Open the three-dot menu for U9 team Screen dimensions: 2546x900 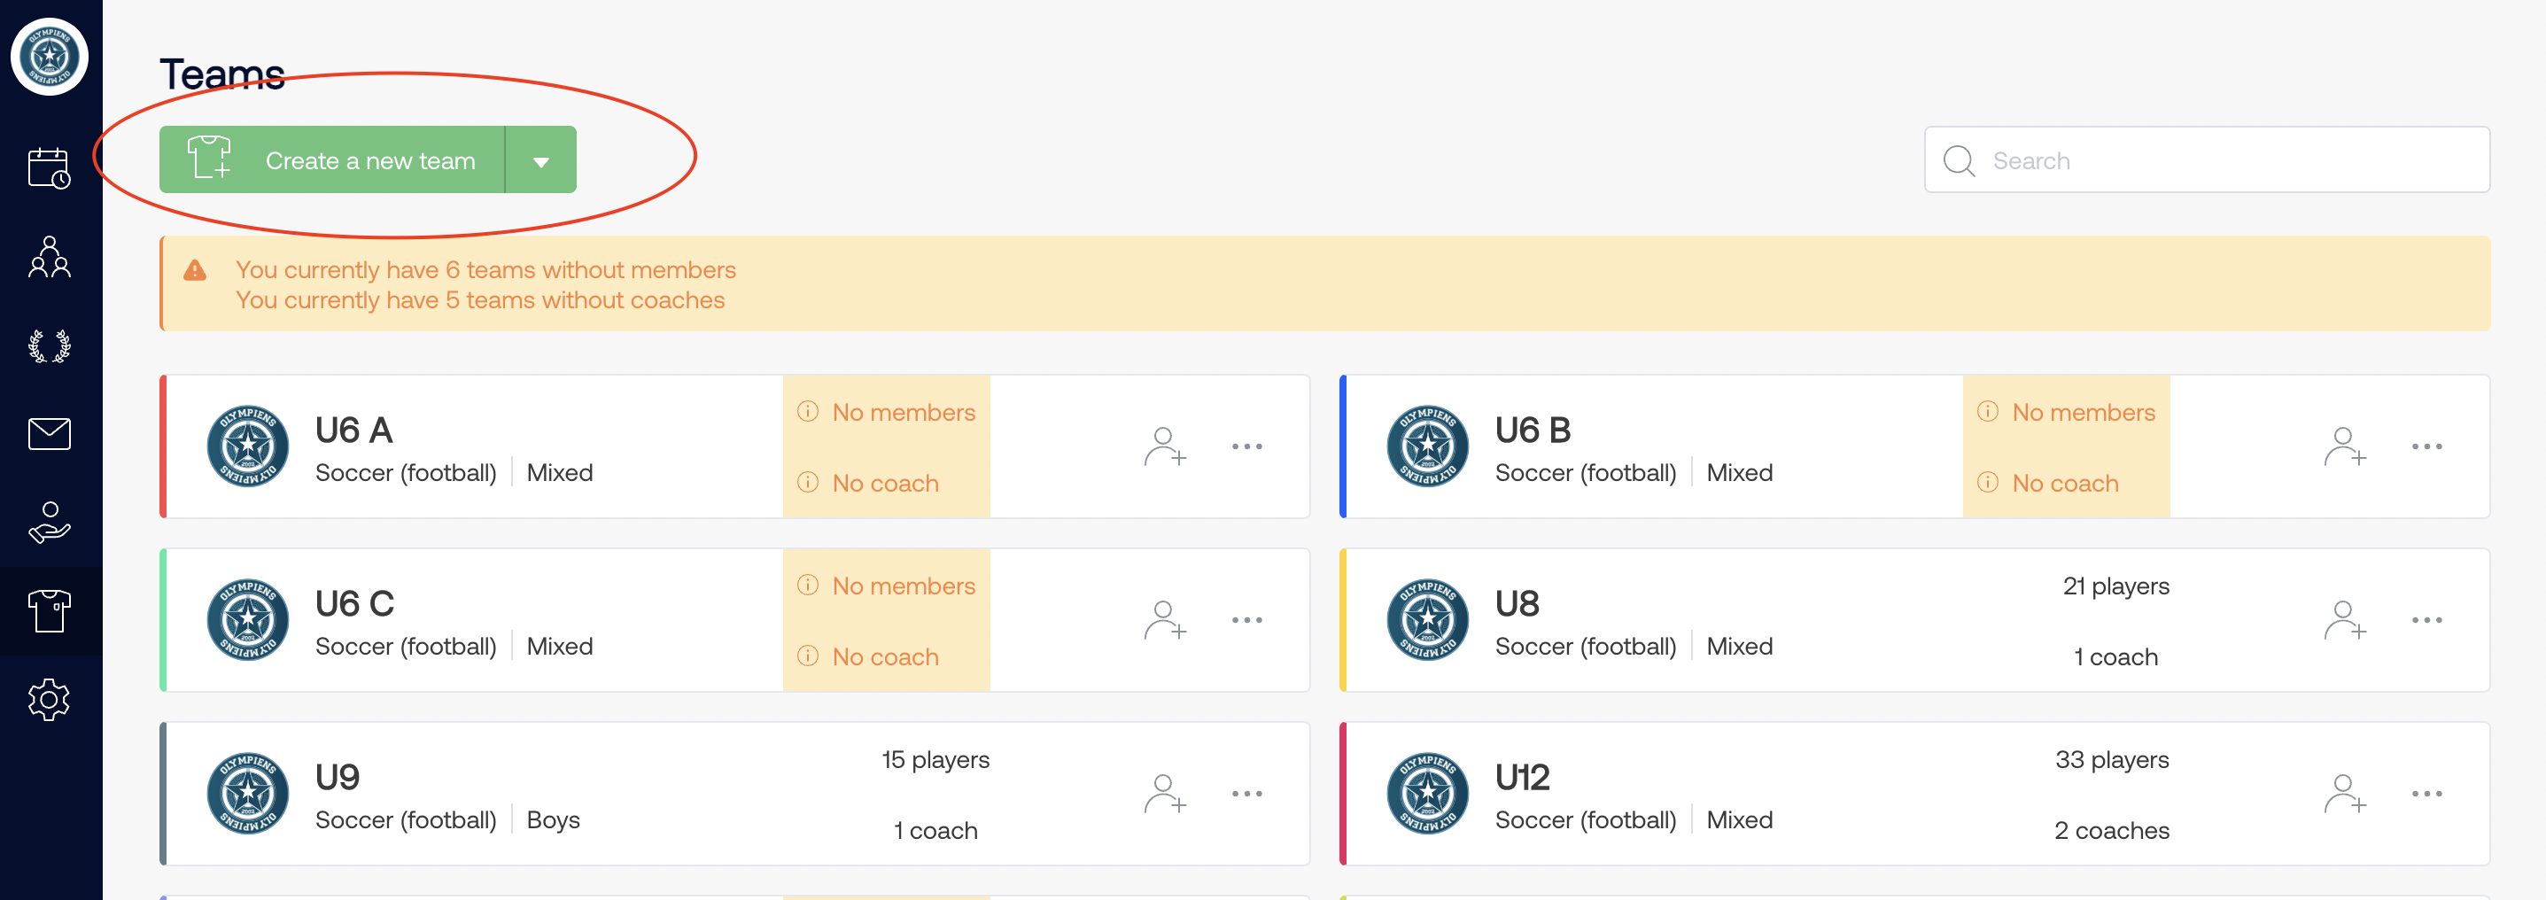click(1246, 795)
